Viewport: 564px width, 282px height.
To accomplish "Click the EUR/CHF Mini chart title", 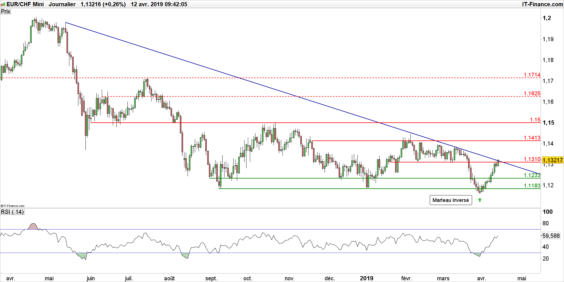I will tap(25, 4).
